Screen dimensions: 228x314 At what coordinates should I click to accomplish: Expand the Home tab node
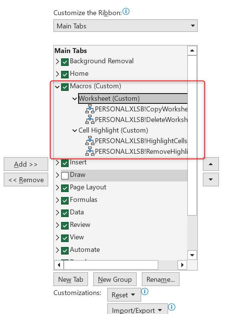[57, 74]
